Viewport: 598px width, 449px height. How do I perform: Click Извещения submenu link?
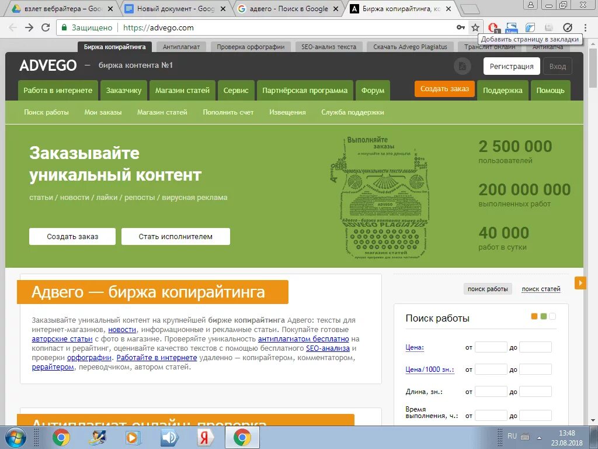coord(287,112)
